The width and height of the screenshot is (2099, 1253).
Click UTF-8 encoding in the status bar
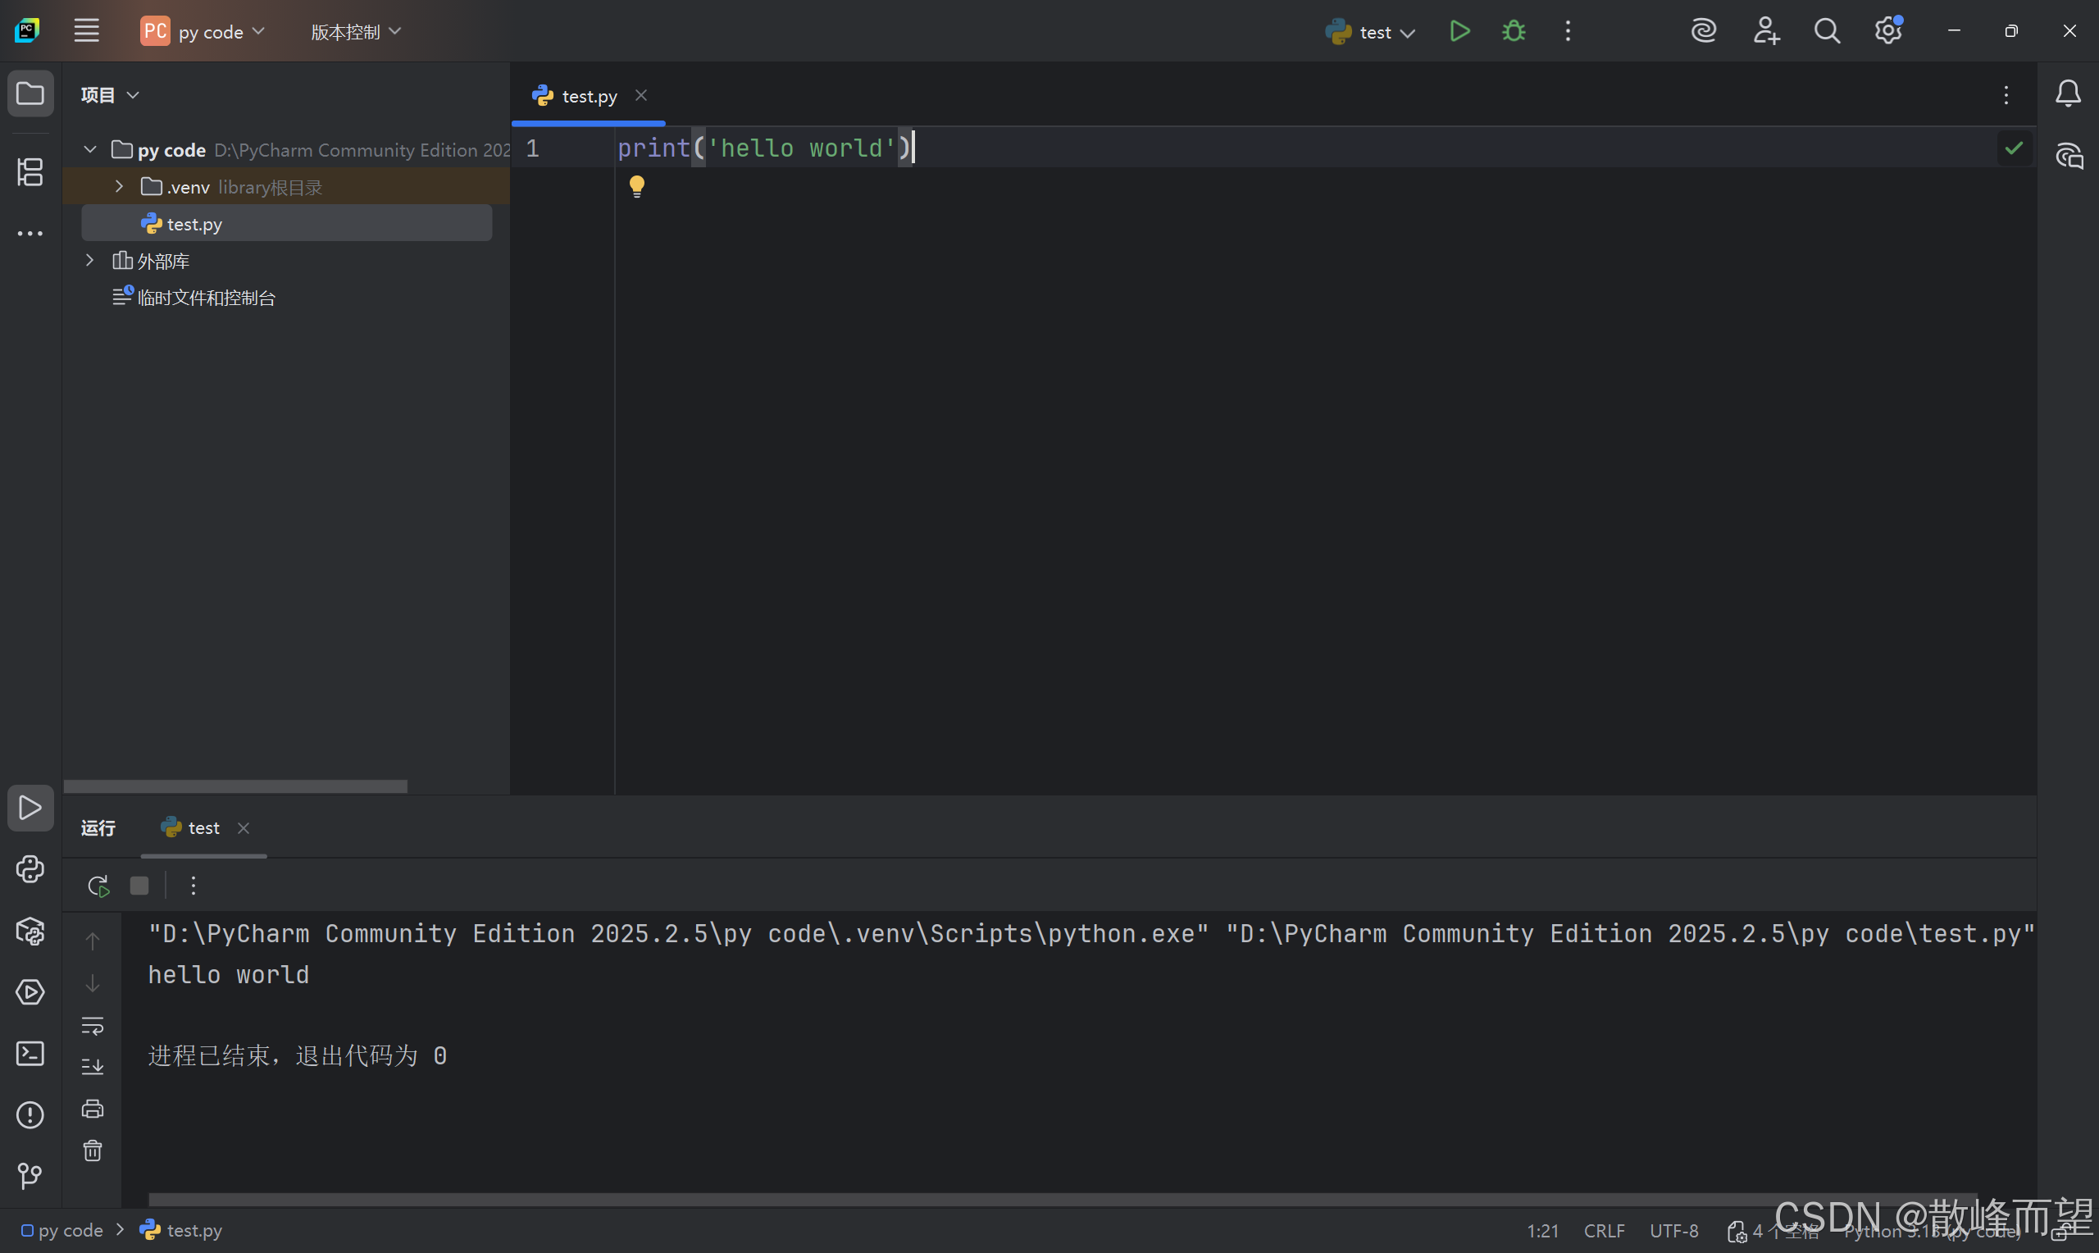[x=1673, y=1231]
